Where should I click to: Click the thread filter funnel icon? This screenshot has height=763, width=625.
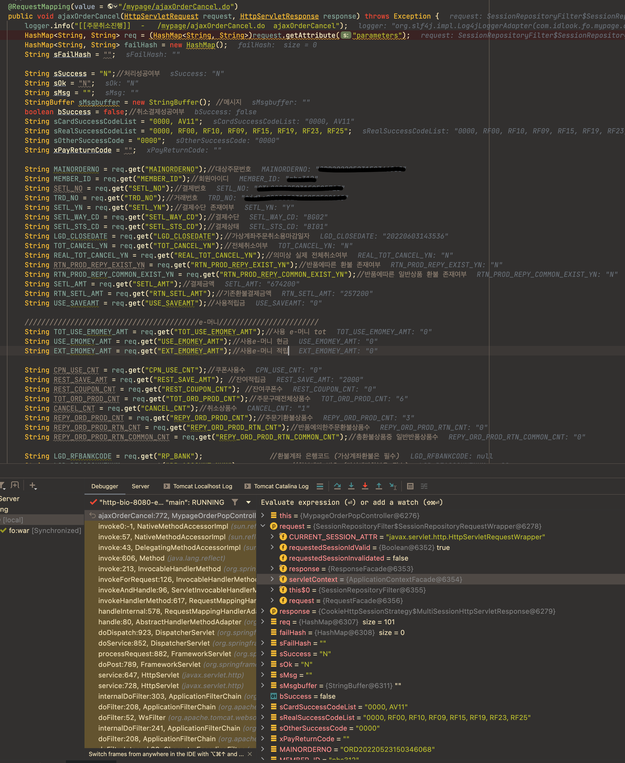pos(235,502)
